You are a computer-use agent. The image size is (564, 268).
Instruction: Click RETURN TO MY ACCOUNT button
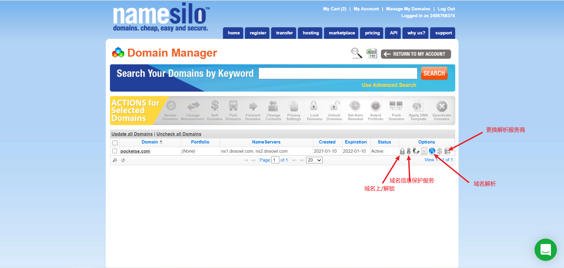(416, 54)
